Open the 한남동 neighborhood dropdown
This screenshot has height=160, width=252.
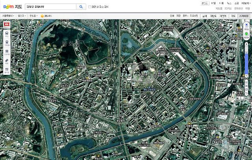tap(33, 16)
